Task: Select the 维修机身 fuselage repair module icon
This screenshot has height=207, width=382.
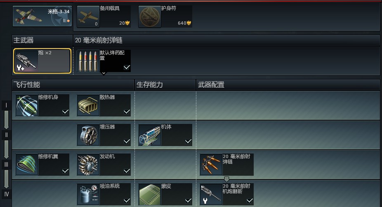Action: tap(27, 105)
